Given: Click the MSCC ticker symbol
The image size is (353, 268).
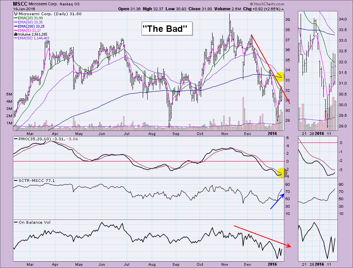Looking at the screenshot, I should point(20,4).
